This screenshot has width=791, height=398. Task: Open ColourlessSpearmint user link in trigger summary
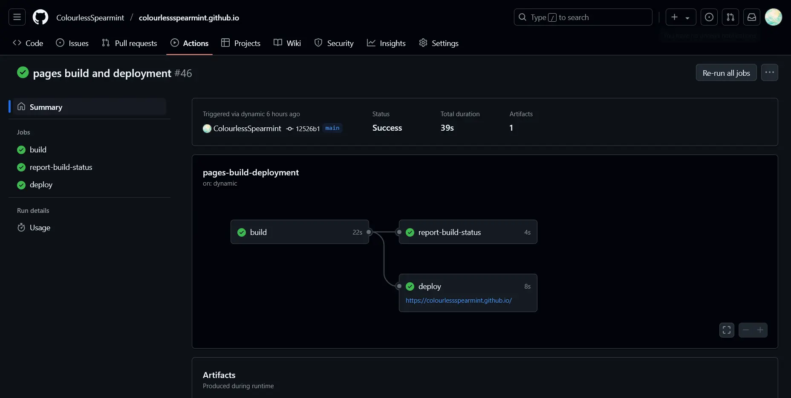pos(247,129)
